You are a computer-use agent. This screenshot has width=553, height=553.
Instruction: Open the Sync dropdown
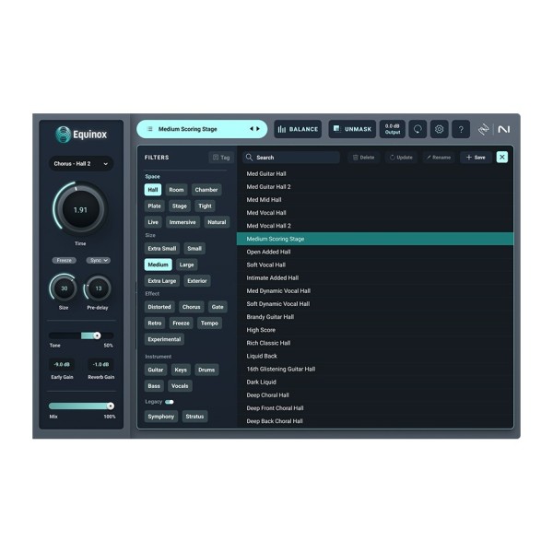coord(99,260)
